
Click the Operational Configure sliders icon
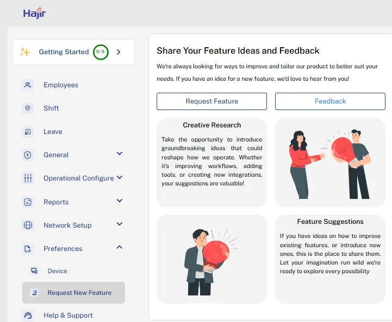coord(28,178)
